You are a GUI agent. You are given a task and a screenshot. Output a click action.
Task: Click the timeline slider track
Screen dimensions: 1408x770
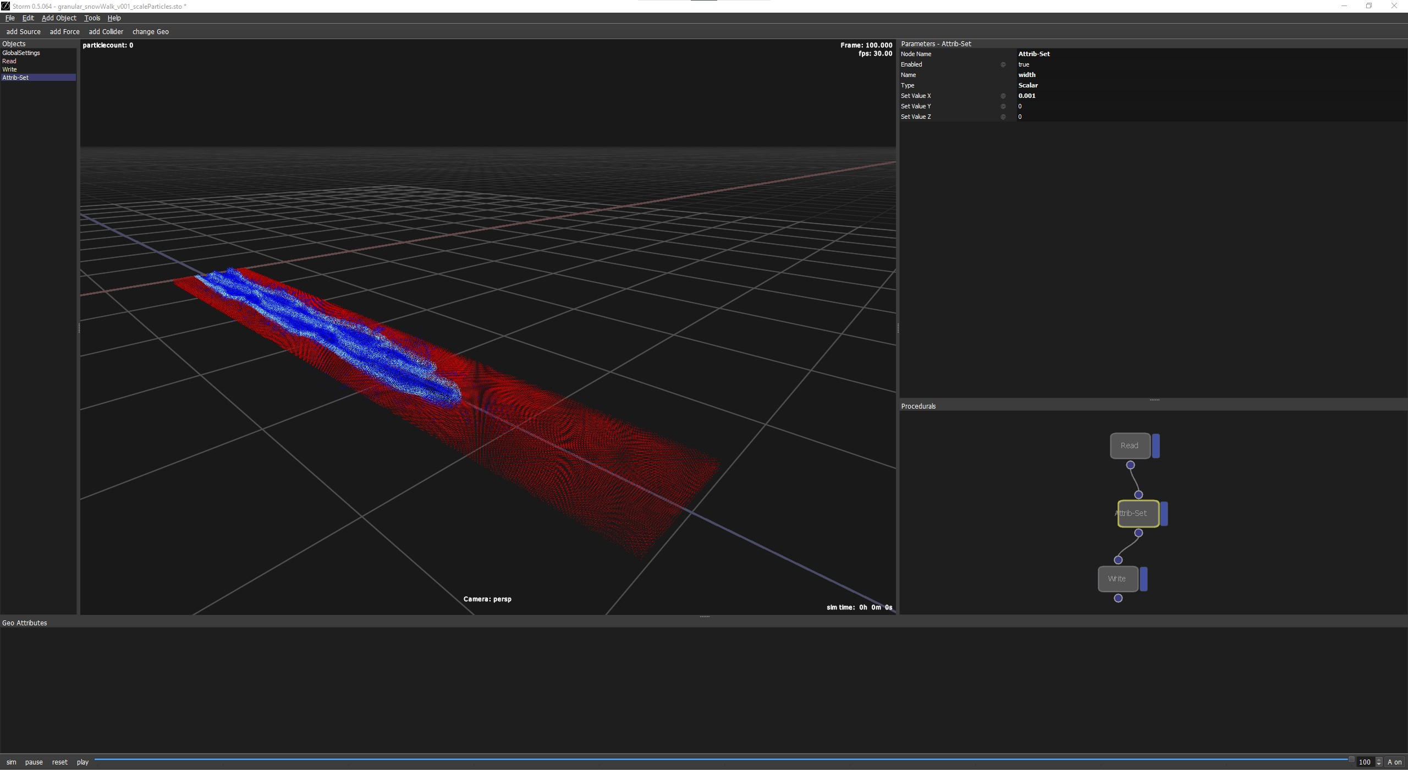[x=715, y=760]
